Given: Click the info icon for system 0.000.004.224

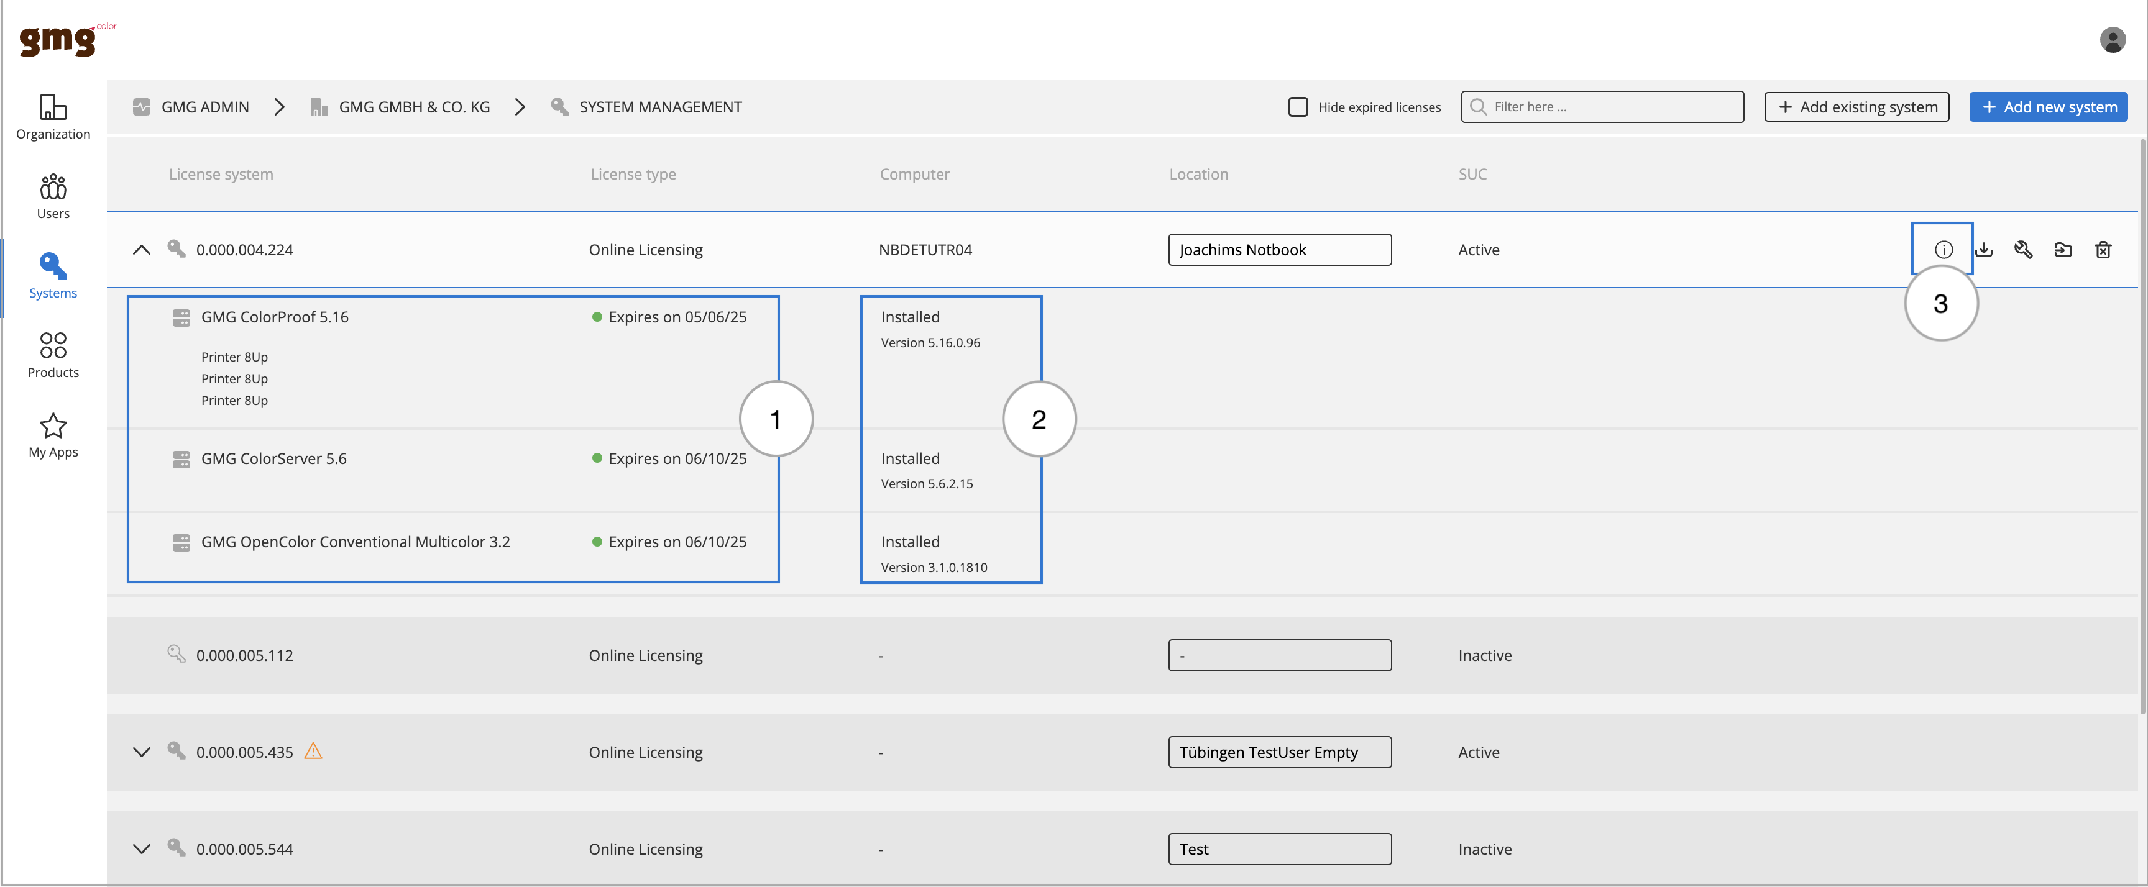Looking at the screenshot, I should [1943, 249].
